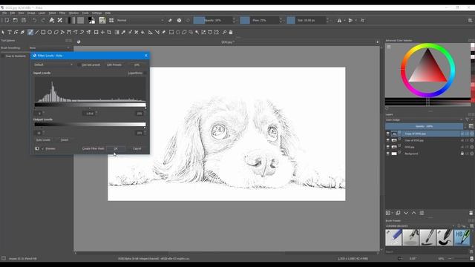475x267 pixels.
Task: Click Auto Levels button
Action: [43, 140]
